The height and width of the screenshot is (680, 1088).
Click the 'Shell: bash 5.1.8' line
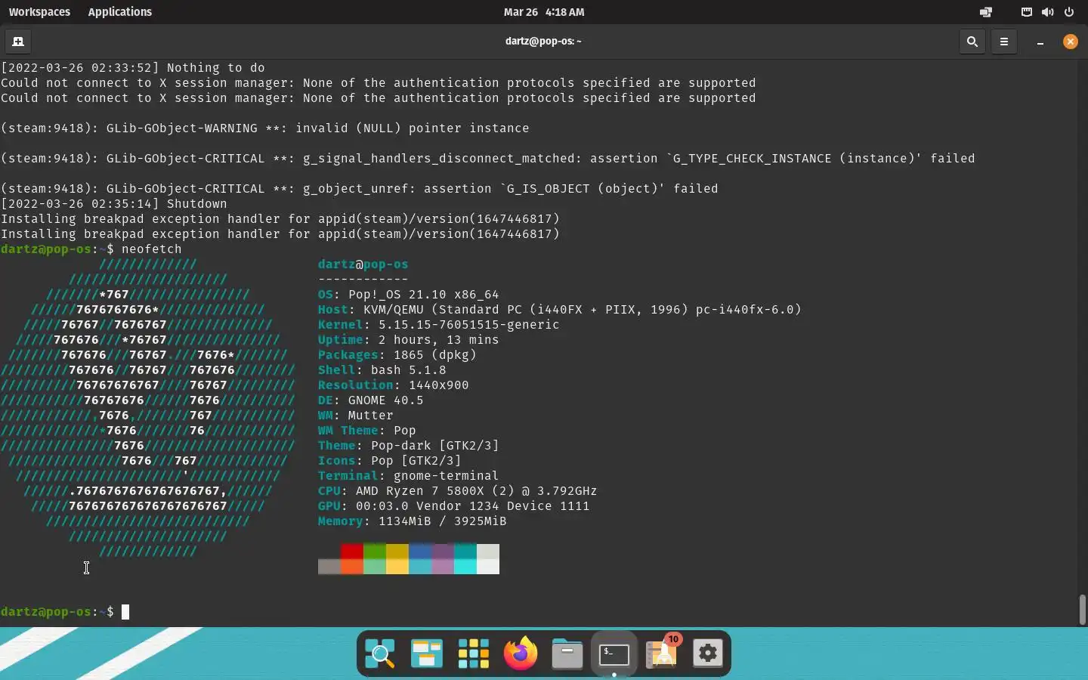coord(382,370)
